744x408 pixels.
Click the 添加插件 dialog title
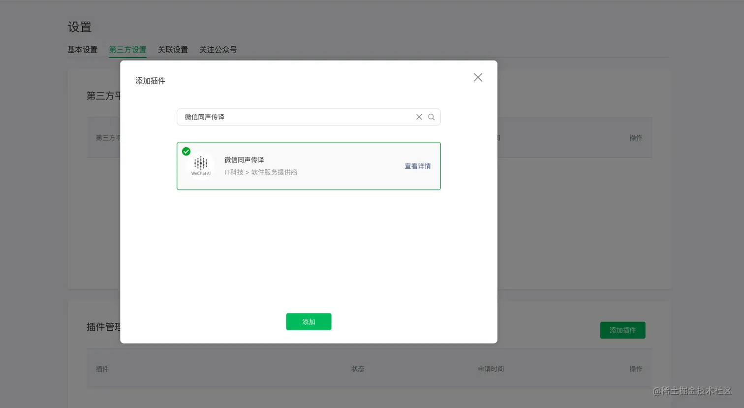pos(150,81)
